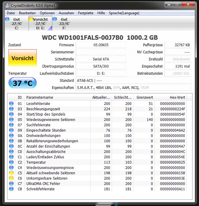The width and height of the screenshot is (199, 206).
Task: Select the F: drive tab at 33 °C
Action: coord(64,23)
